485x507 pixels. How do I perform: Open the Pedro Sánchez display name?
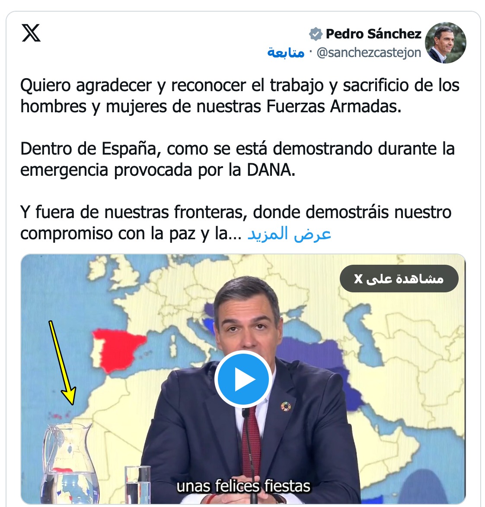coord(373,34)
